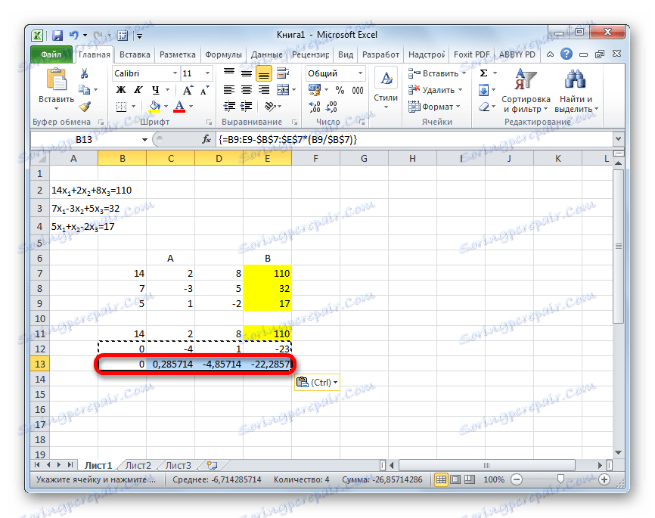
Task: Click the fx Insert Function icon
Action: point(206,140)
